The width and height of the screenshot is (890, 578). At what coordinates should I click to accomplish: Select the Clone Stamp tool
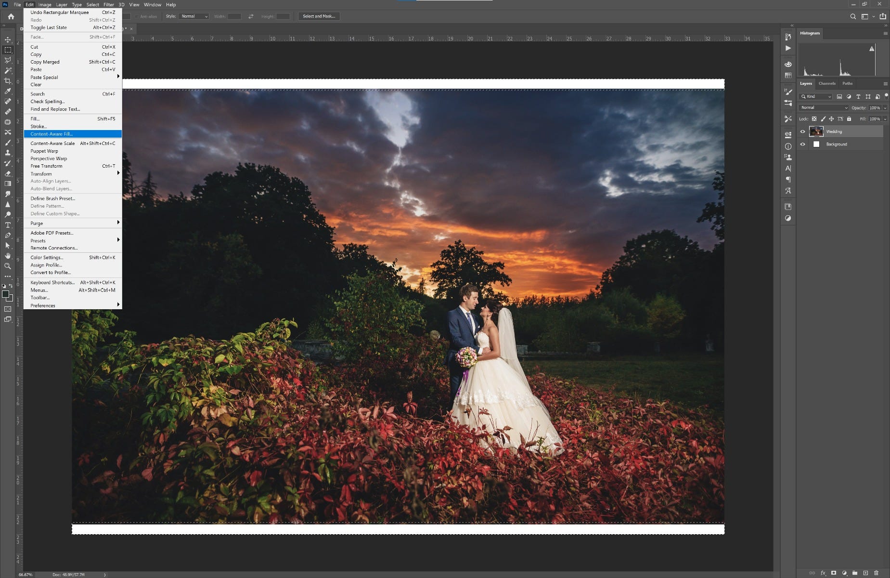8,153
